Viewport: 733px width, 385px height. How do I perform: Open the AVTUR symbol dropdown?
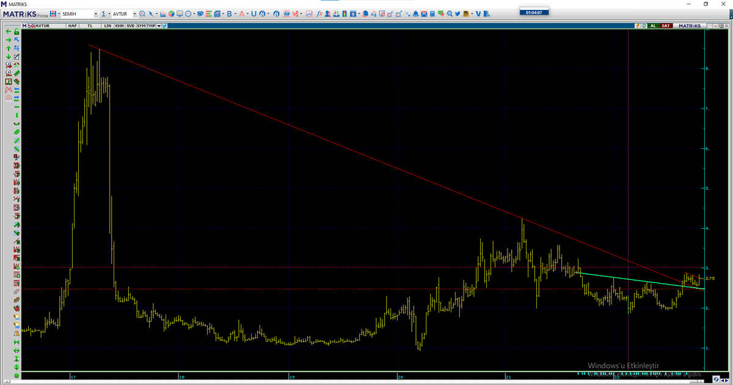click(134, 14)
